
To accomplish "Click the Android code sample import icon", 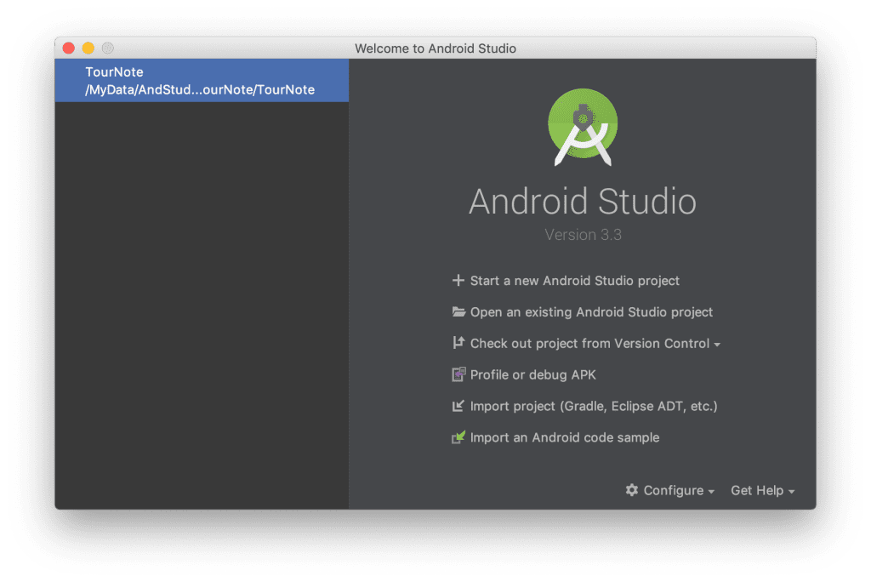I will pos(458,437).
